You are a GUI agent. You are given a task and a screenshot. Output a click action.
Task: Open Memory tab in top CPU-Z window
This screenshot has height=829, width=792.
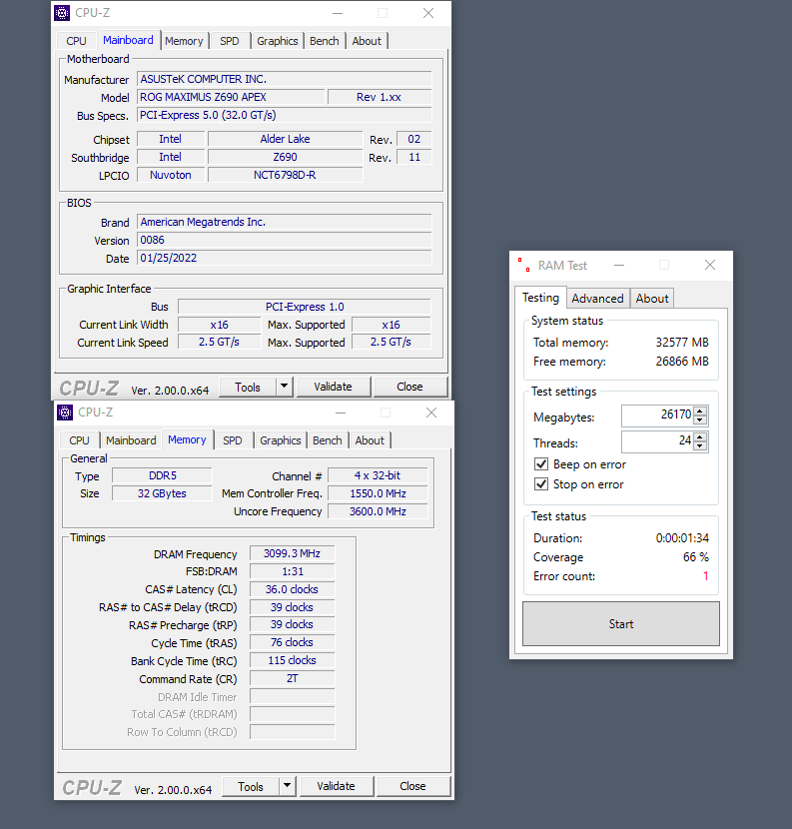(x=184, y=41)
